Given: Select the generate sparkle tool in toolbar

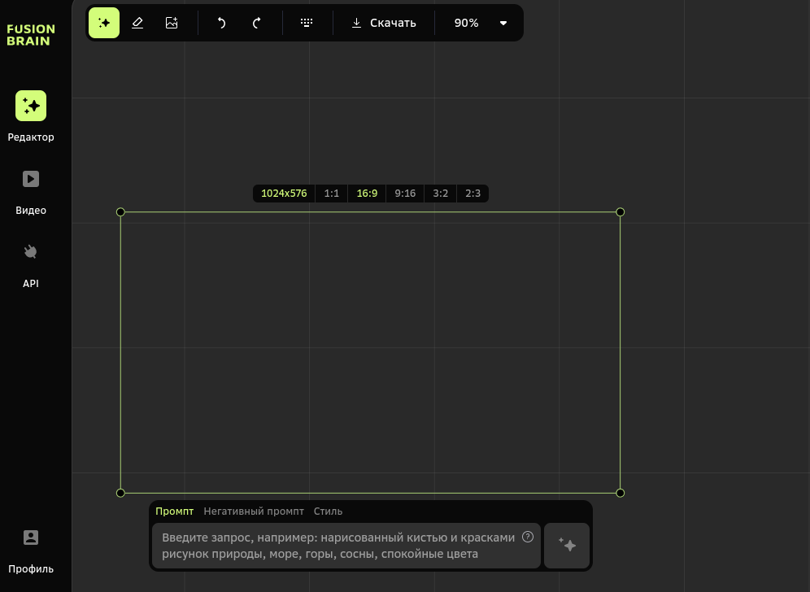Looking at the screenshot, I should 104,23.
